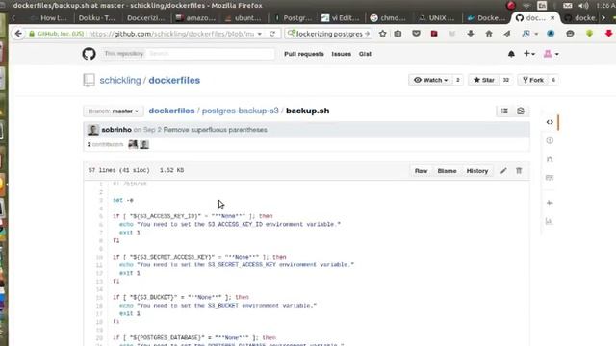
Task: Reload the page
Action: pos(272,34)
